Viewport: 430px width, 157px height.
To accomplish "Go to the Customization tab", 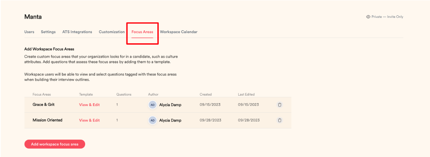I will [x=112, y=32].
